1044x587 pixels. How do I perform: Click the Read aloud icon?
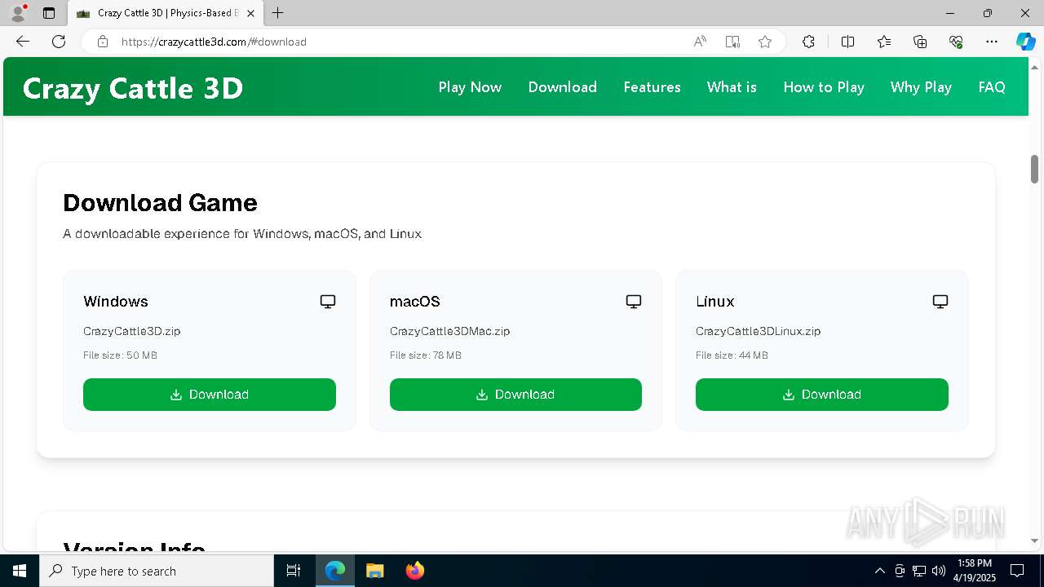[x=700, y=42]
